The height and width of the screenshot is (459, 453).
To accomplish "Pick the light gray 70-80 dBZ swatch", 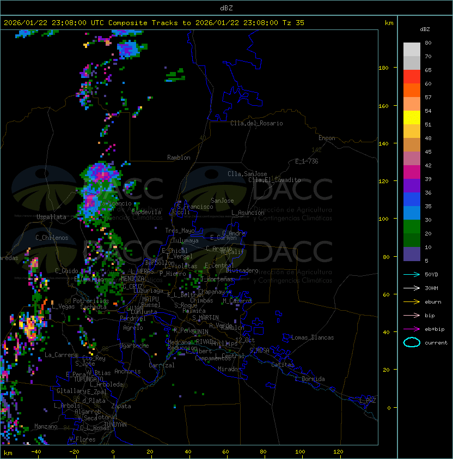I will pyautogui.click(x=412, y=50).
